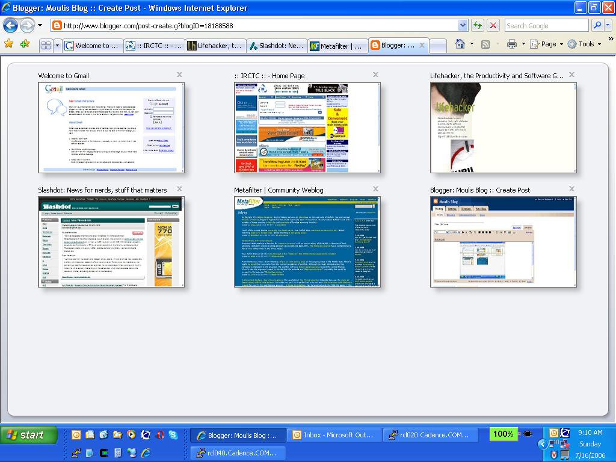The height and width of the screenshot is (462, 616).
Task: Open the folder icon in Quick Launch
Action: [117, 434]
